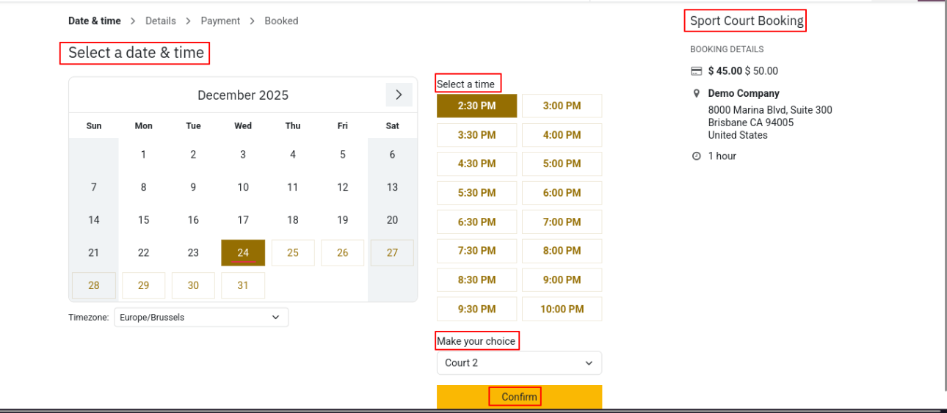This screenshot has height=413, width=947.
Task: Choose Sunday December 28
Action: pyautogui.click(x=94, y=285)
